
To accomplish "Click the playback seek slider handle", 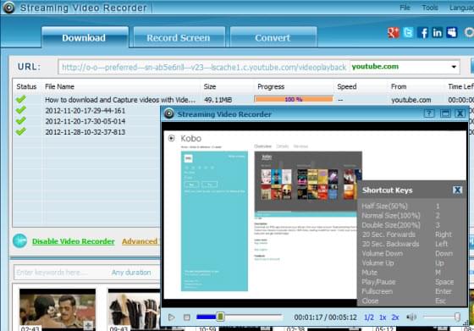I will (x=220, y=317).
